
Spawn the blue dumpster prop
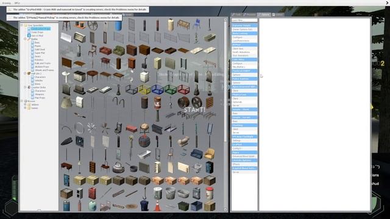[x=196, y=206]
